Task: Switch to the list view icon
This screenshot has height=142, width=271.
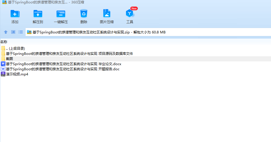Action: pos(21,32)
